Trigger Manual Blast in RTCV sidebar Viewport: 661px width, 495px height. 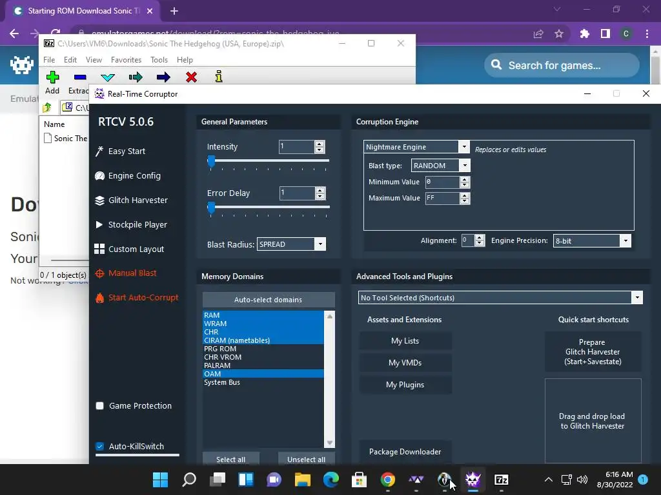[x=126, y=273]
